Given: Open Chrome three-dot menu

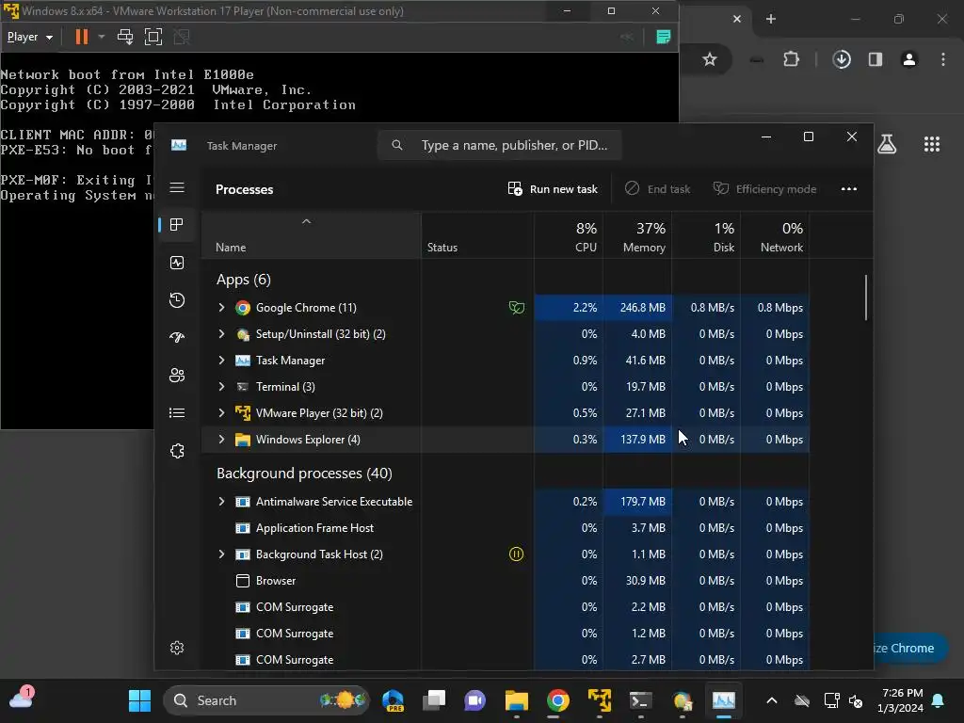Looking at the screenshot, I should pos(943,59).
